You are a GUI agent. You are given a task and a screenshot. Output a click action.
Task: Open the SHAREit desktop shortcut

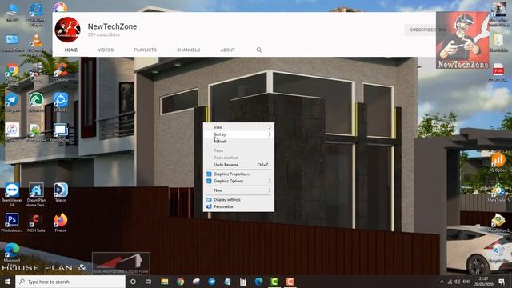[x=61, y=102]
